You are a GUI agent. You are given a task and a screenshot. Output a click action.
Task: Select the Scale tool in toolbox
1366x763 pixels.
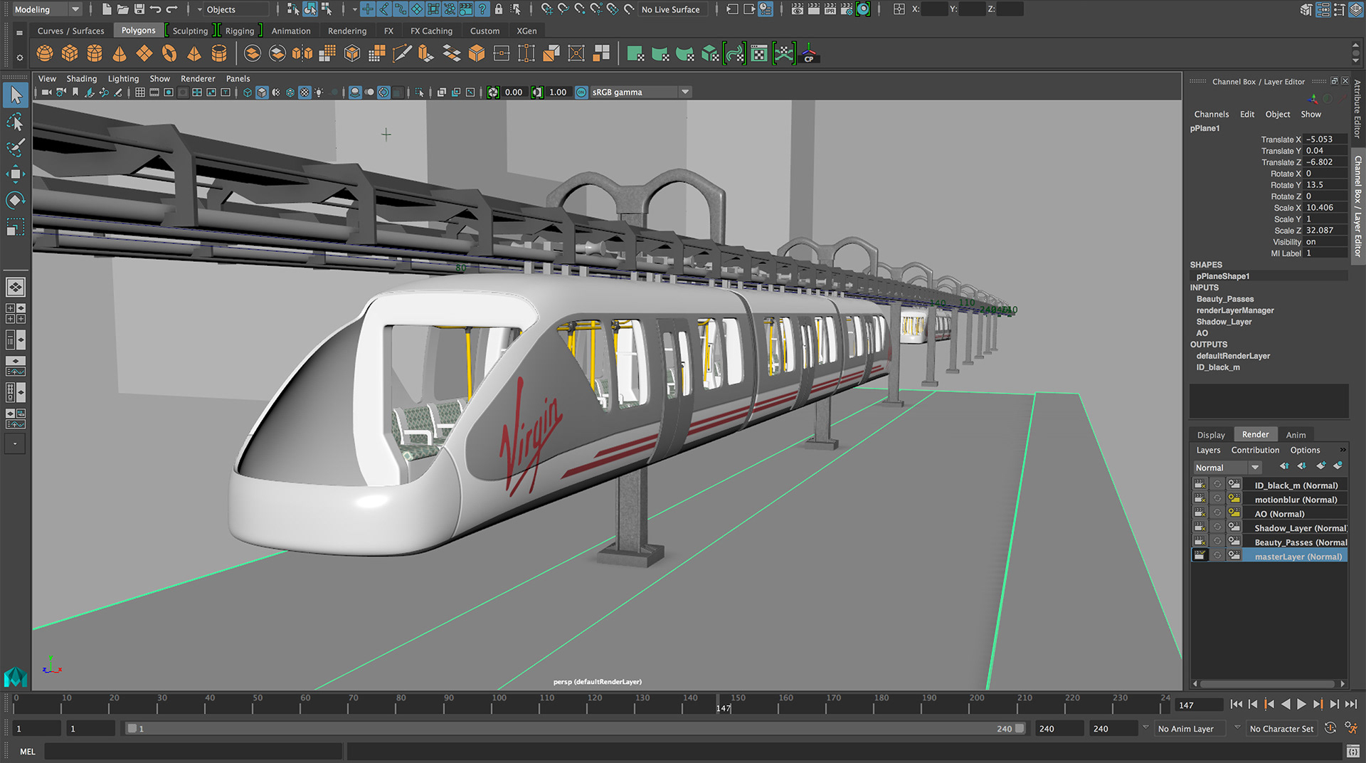[16, 226]
